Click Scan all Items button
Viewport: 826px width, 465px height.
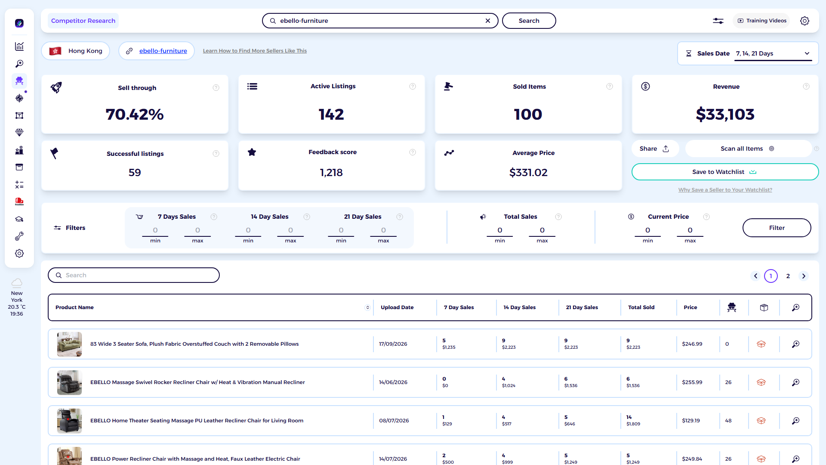(748, 149)
